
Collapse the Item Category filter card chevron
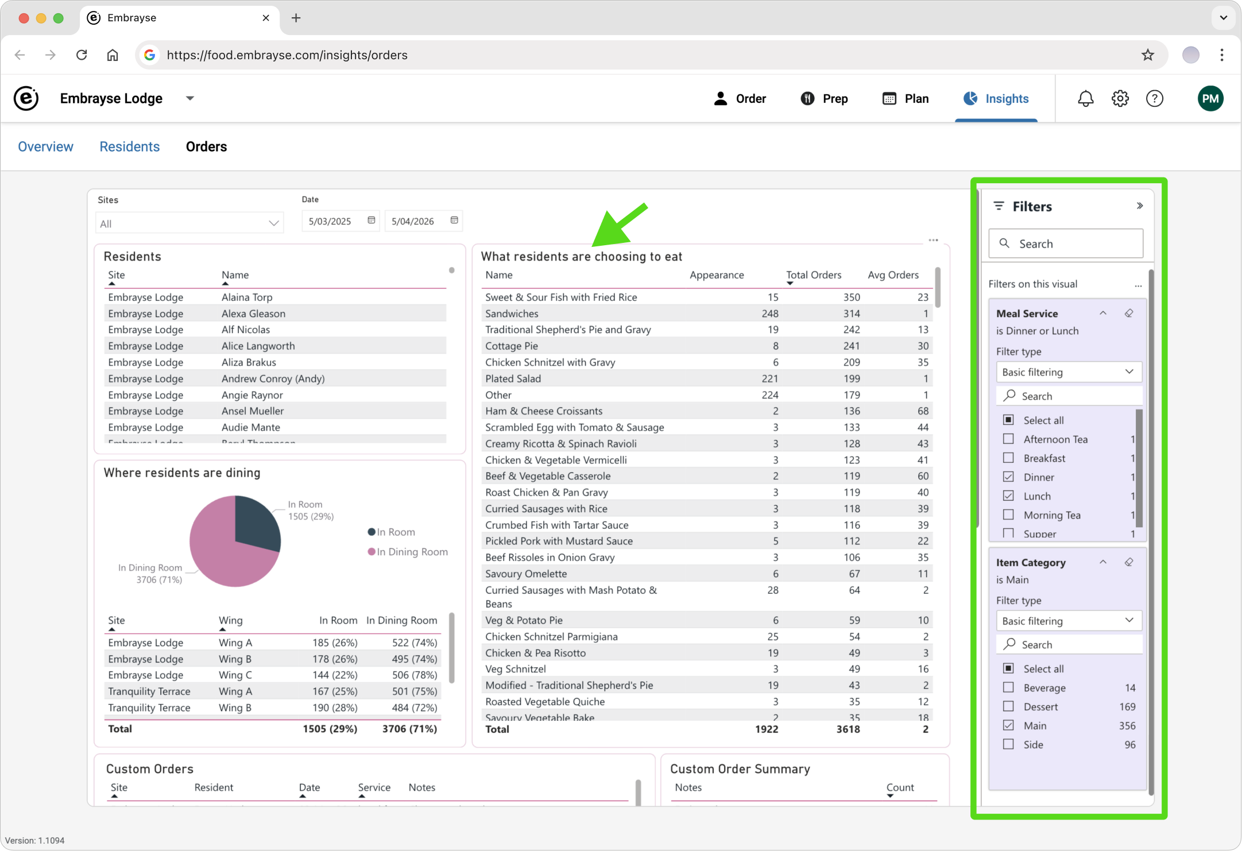pos(1102,562)
